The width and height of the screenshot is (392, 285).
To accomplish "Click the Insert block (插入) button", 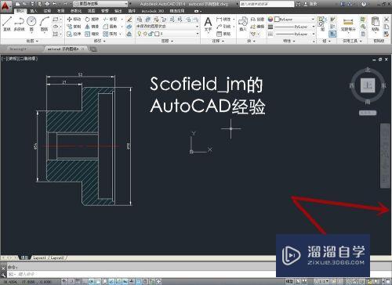I will pos(243,24).
